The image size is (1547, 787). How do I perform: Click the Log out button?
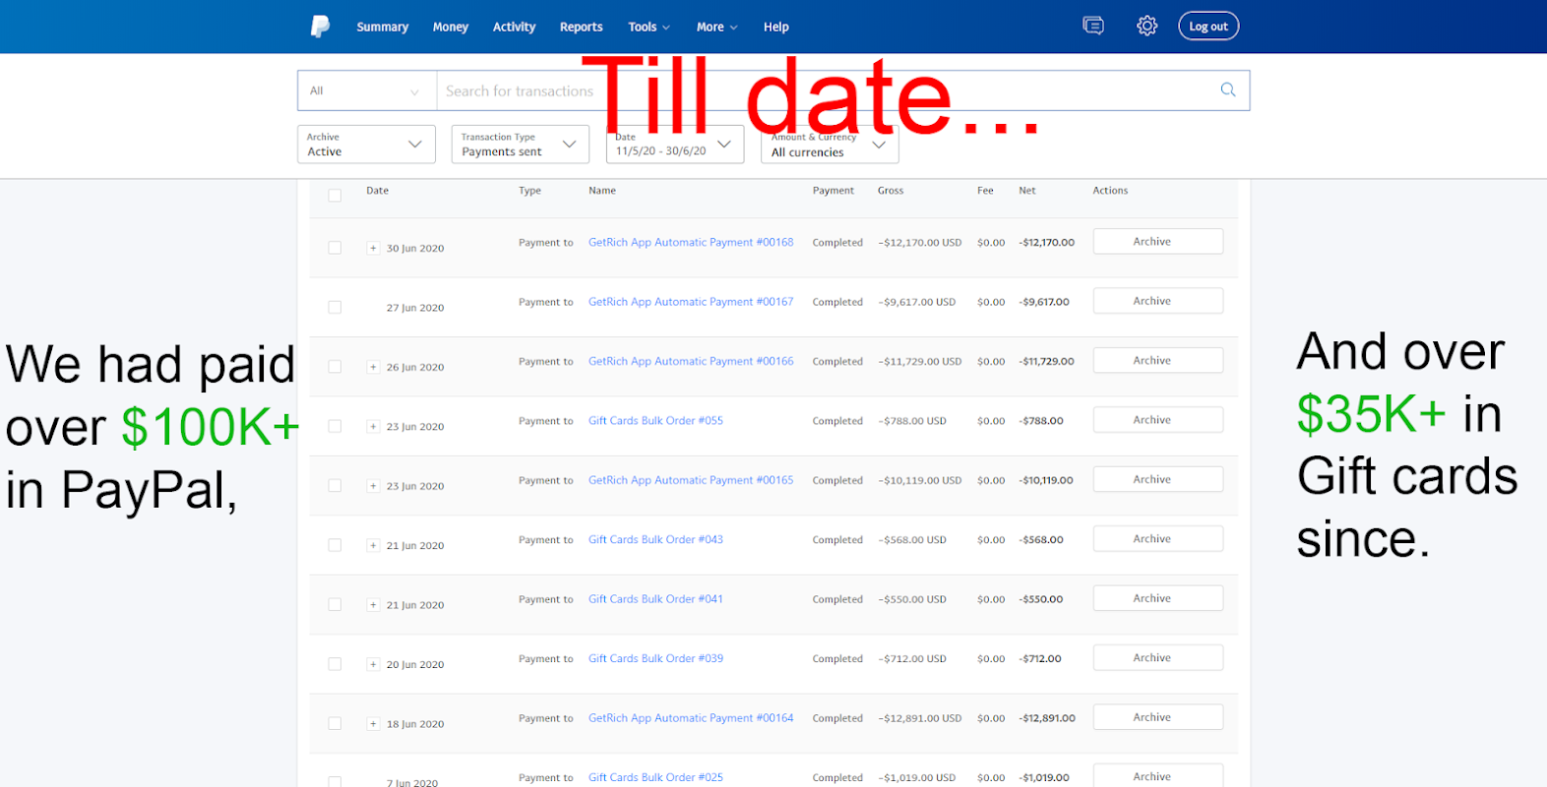tap(1207, 27)
